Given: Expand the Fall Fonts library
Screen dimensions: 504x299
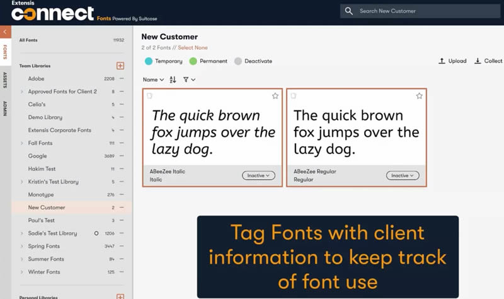Looking at the screenshot, I should [x=22, y=143].
